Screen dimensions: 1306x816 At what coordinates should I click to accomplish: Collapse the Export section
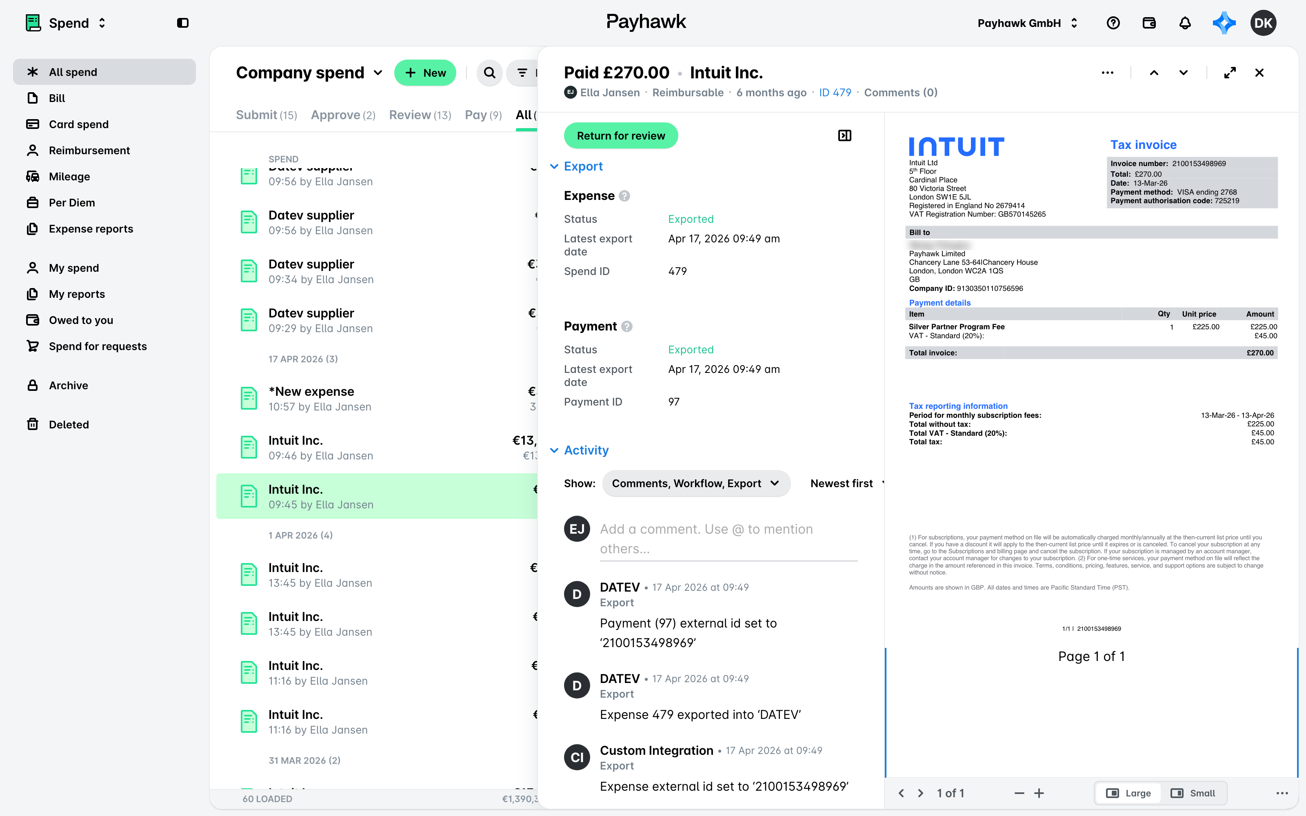[576, 166]
